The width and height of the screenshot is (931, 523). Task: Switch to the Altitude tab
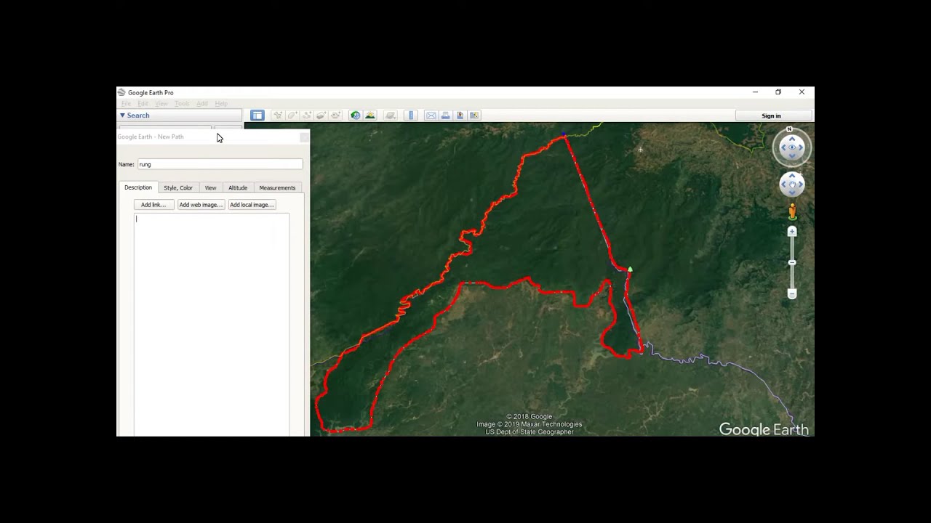point(238,187)
